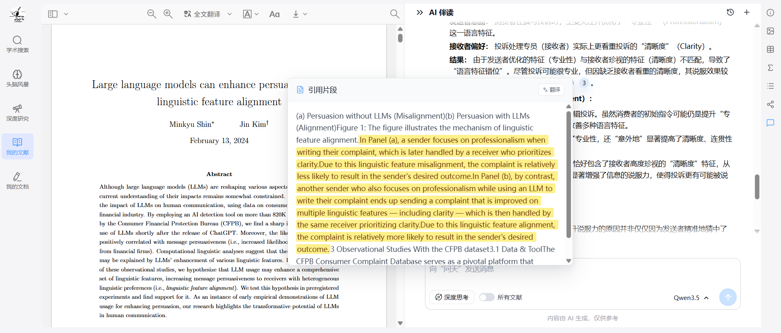This screenshot has width=781, height=333.
Task: Toggle the PDF sidebar panel icon
Action: (53, 14)
